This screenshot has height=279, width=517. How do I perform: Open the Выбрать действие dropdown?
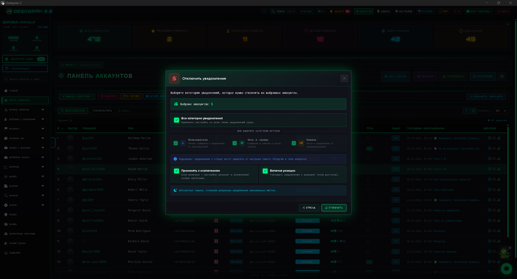tap(77, 97)
